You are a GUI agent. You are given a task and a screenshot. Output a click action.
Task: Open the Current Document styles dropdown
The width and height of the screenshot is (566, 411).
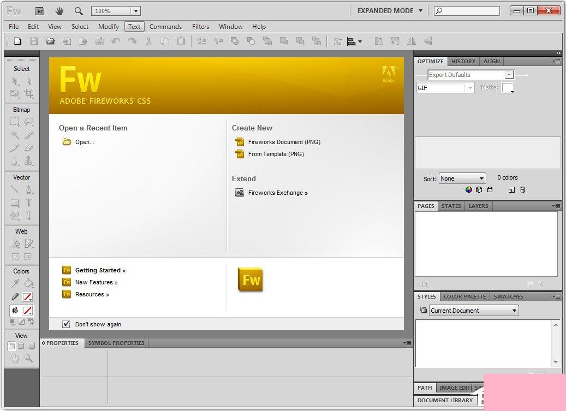tap(474, 311)
